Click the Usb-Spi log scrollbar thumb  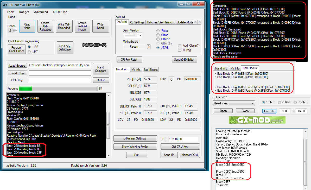tap(306, 162)
